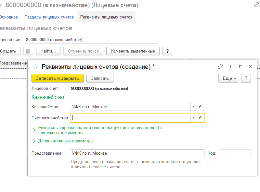Open help in the creation dialog
260x192 pixels.
tap(246, 78)
